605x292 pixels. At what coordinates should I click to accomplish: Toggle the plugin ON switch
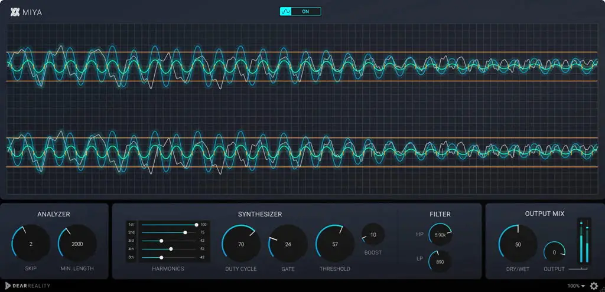click(301, 11)
